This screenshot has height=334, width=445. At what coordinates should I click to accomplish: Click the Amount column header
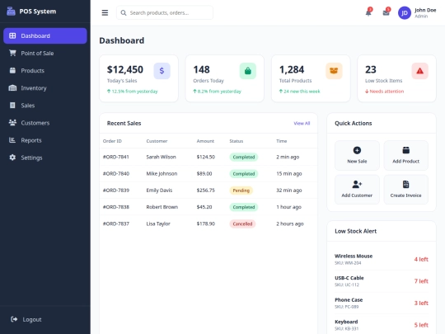pyautogui.click(x=205, y=141)
